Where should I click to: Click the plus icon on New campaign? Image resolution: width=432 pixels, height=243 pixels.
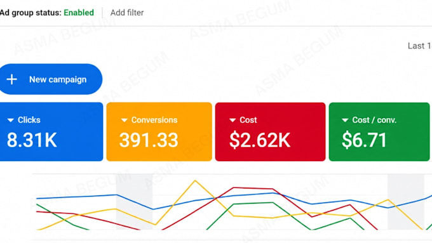pyautogui.click(x=12, y=79)
